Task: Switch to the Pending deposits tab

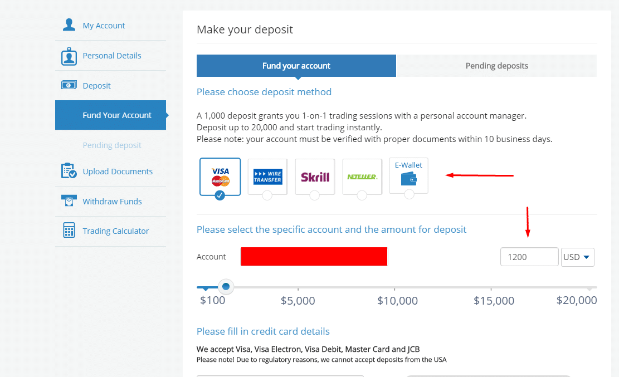Action: coord(496,66)
